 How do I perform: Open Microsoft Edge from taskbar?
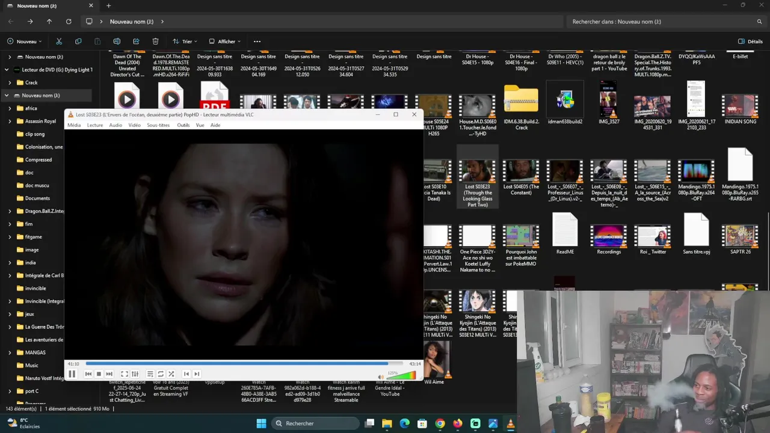[405, 423]
